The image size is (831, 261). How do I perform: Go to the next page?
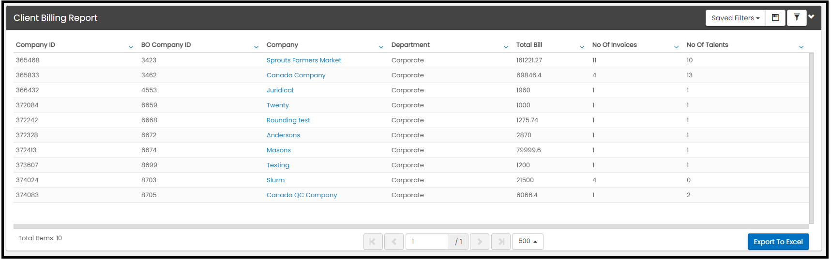click(x=480, y=242)
